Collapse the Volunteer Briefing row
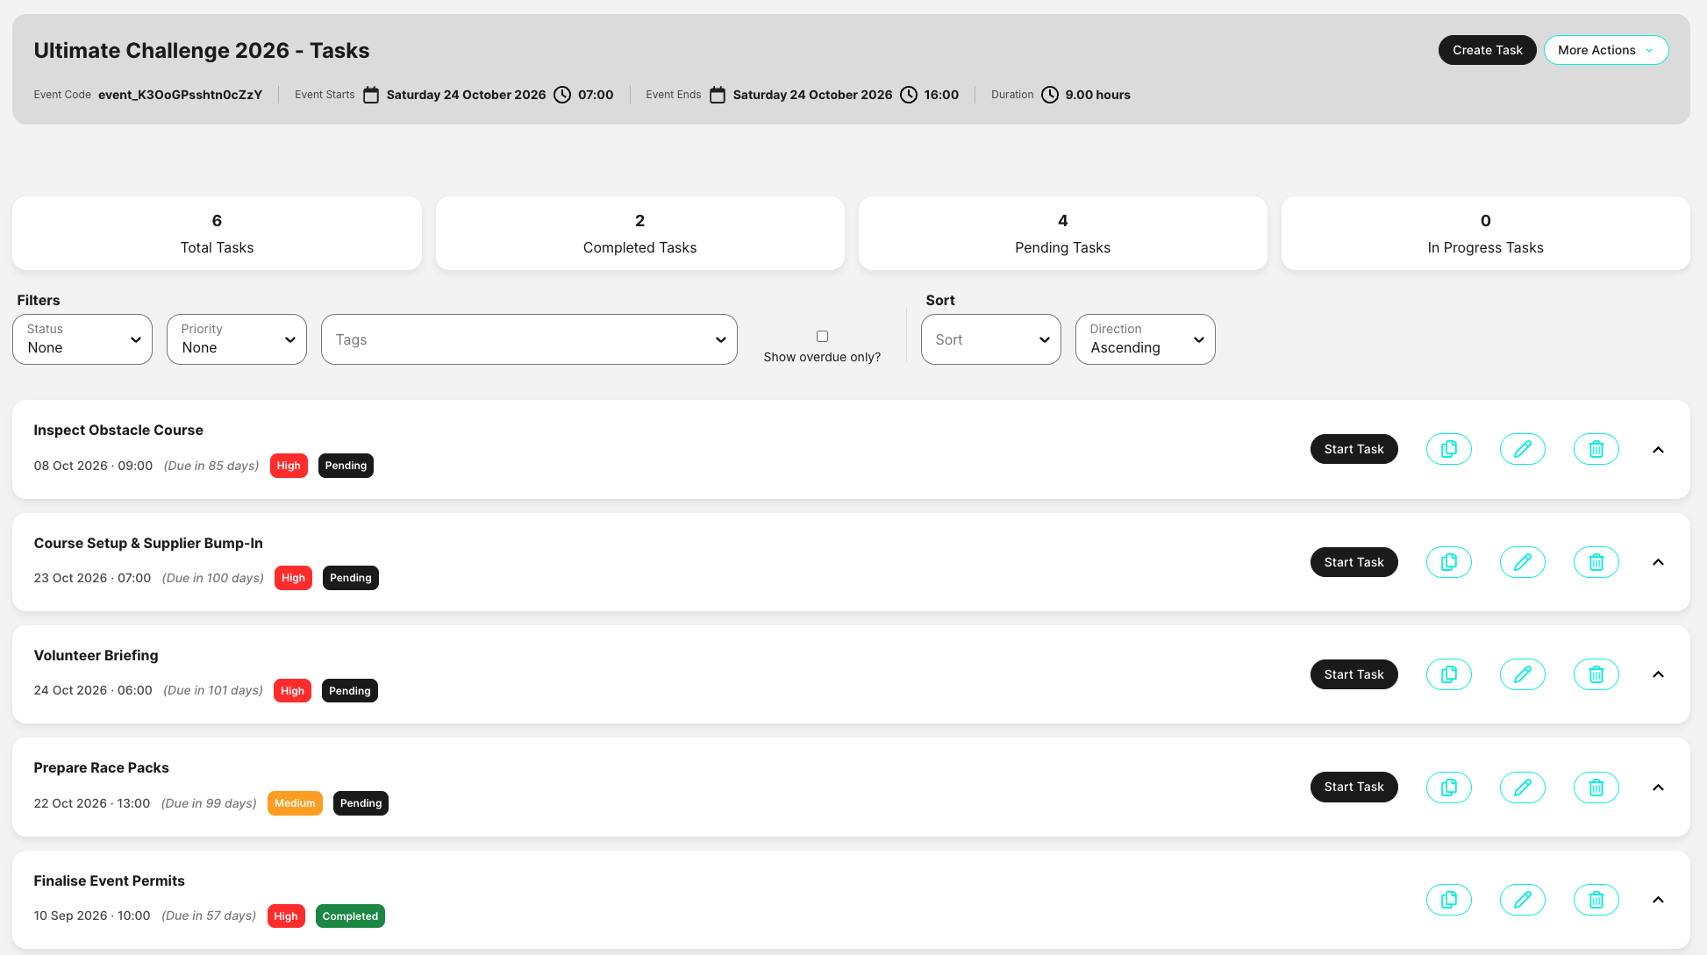The height and width of the screenshot is (955, 1707). tap(1658, 674)
